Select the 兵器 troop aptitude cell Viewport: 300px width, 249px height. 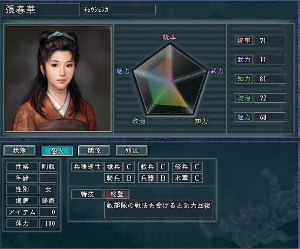point(147,178)
